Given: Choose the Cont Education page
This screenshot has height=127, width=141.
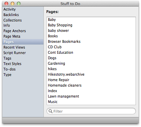Looking at the screenshot, I should [x=91, y=52].
